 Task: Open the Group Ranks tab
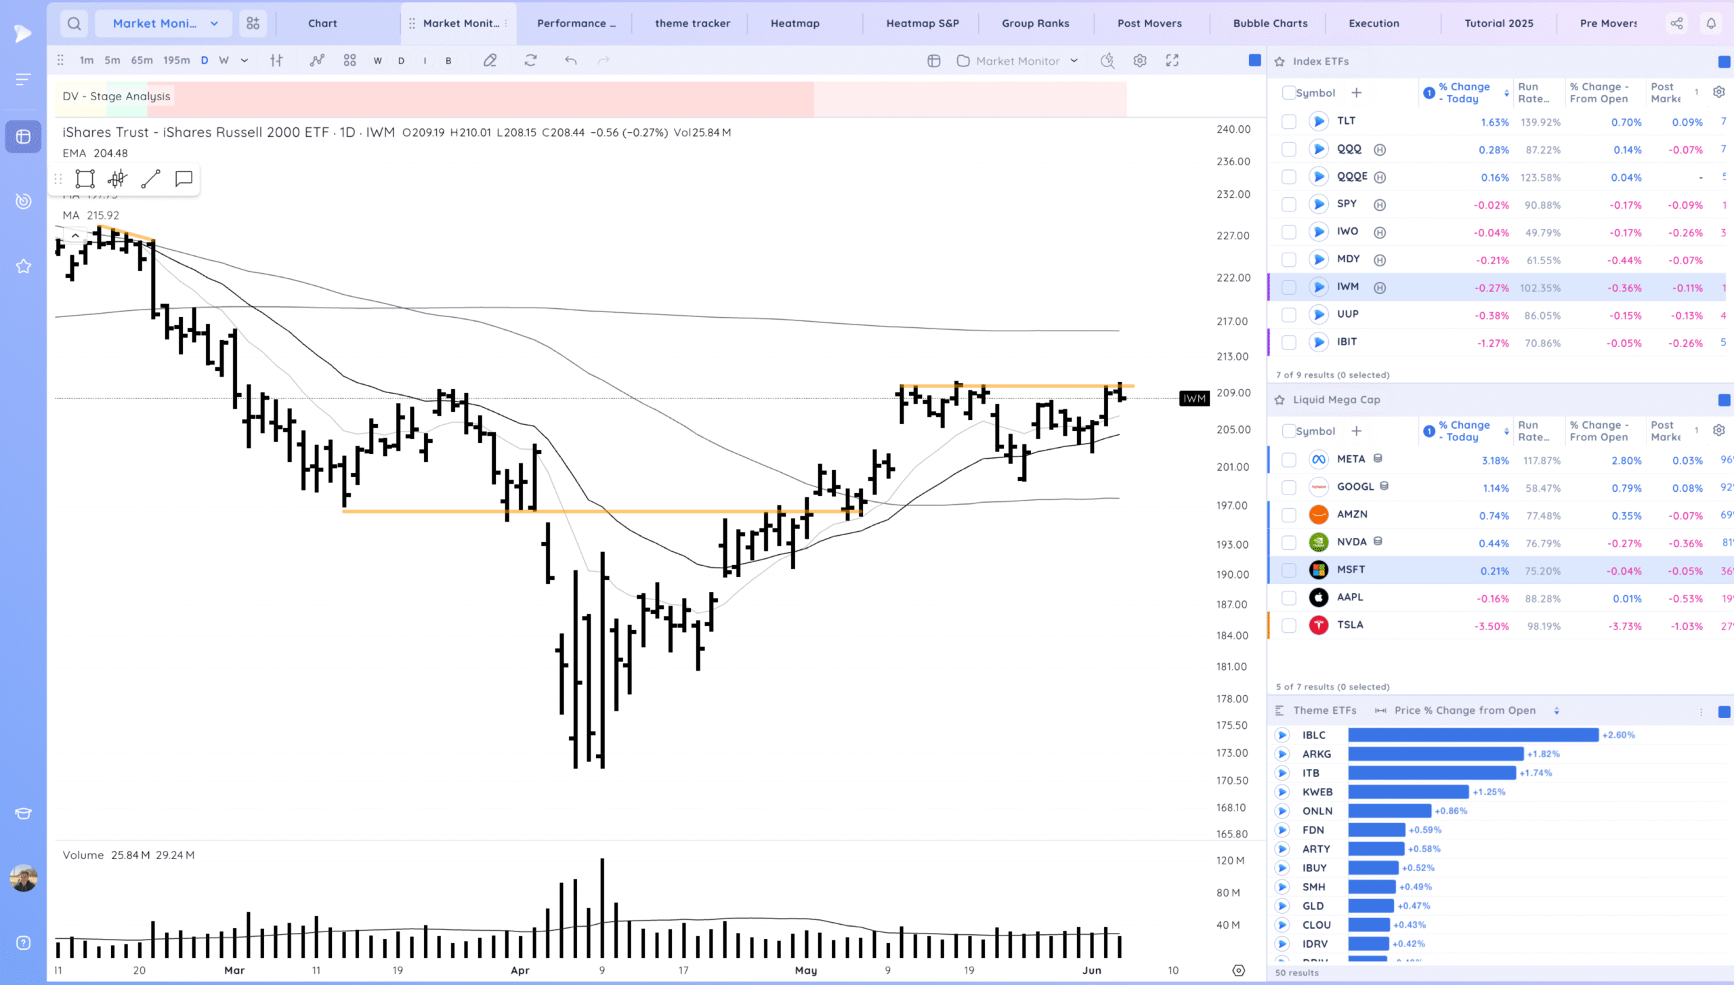click(x=1035, y=24)
